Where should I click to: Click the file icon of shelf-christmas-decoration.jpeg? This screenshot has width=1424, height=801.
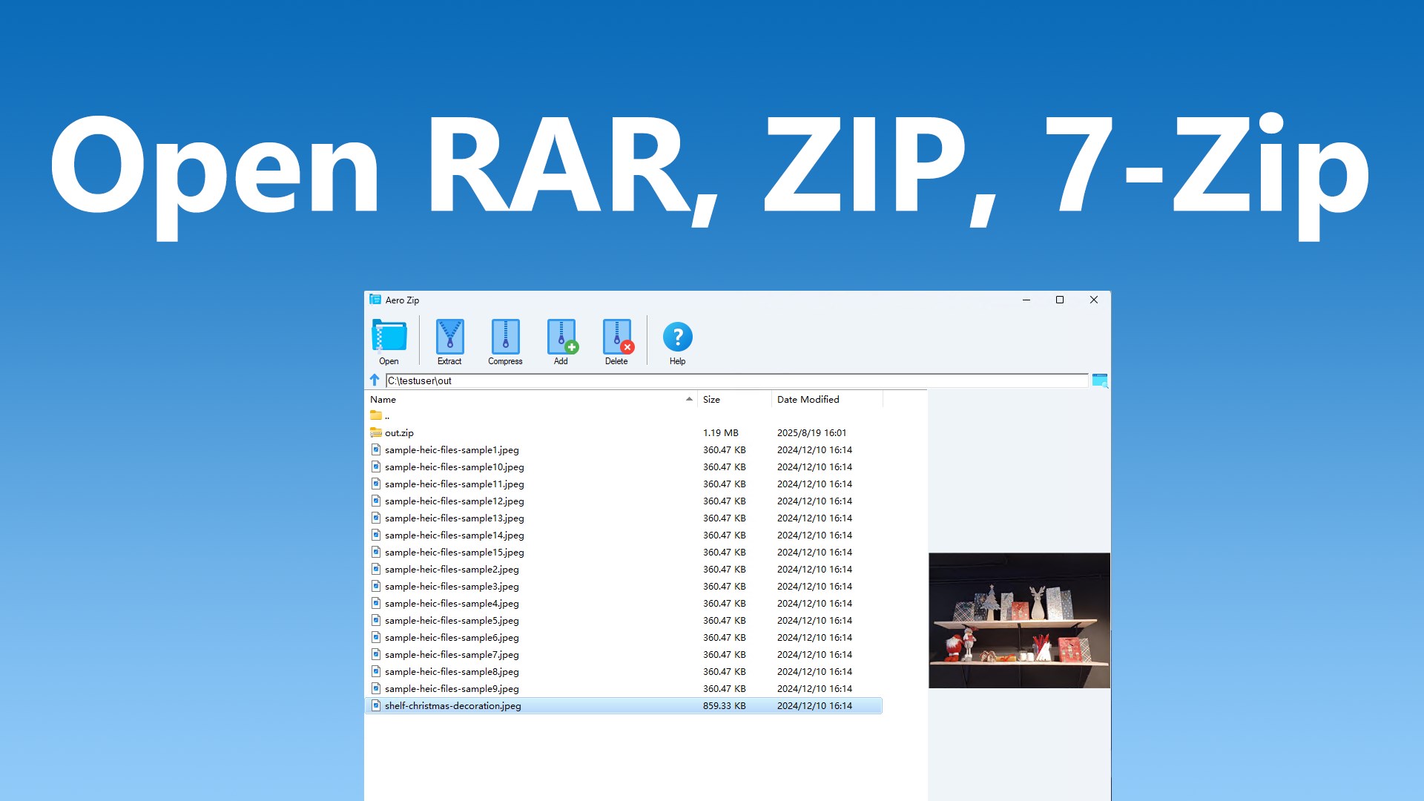376,705
